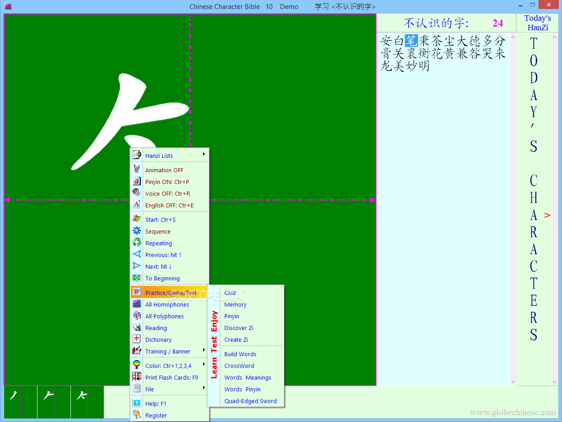
Task: Click Today's HanZi button
Action: 538,23
